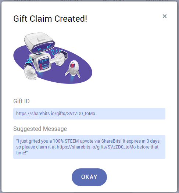Click the SVzZD0_toMo code in Gift ID
This screenshot has width=179, height=193.
pyautogui.click(x=81, y=114)
